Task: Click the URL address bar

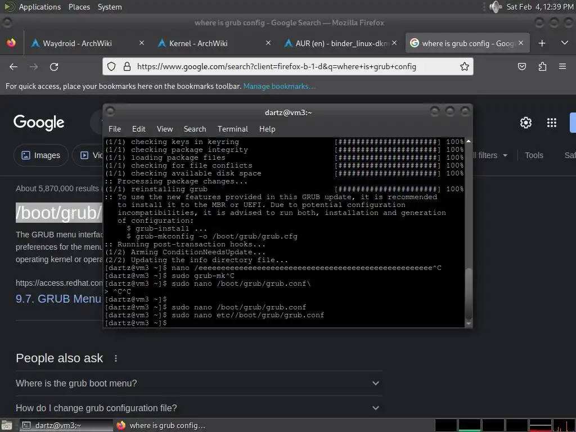Action: click(x=288, y=66)
